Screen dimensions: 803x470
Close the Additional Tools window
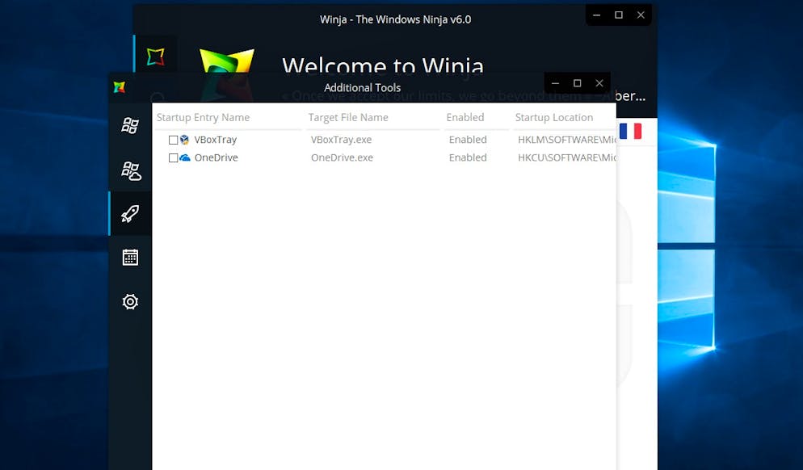tap(599, 83)
